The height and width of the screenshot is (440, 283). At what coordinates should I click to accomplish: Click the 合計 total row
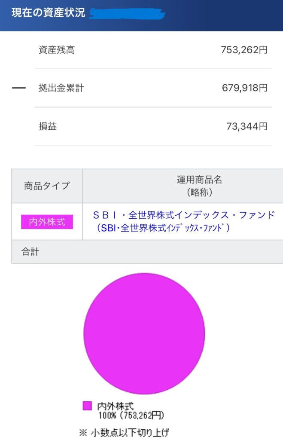pyautogui.click(x=147, y=252)
